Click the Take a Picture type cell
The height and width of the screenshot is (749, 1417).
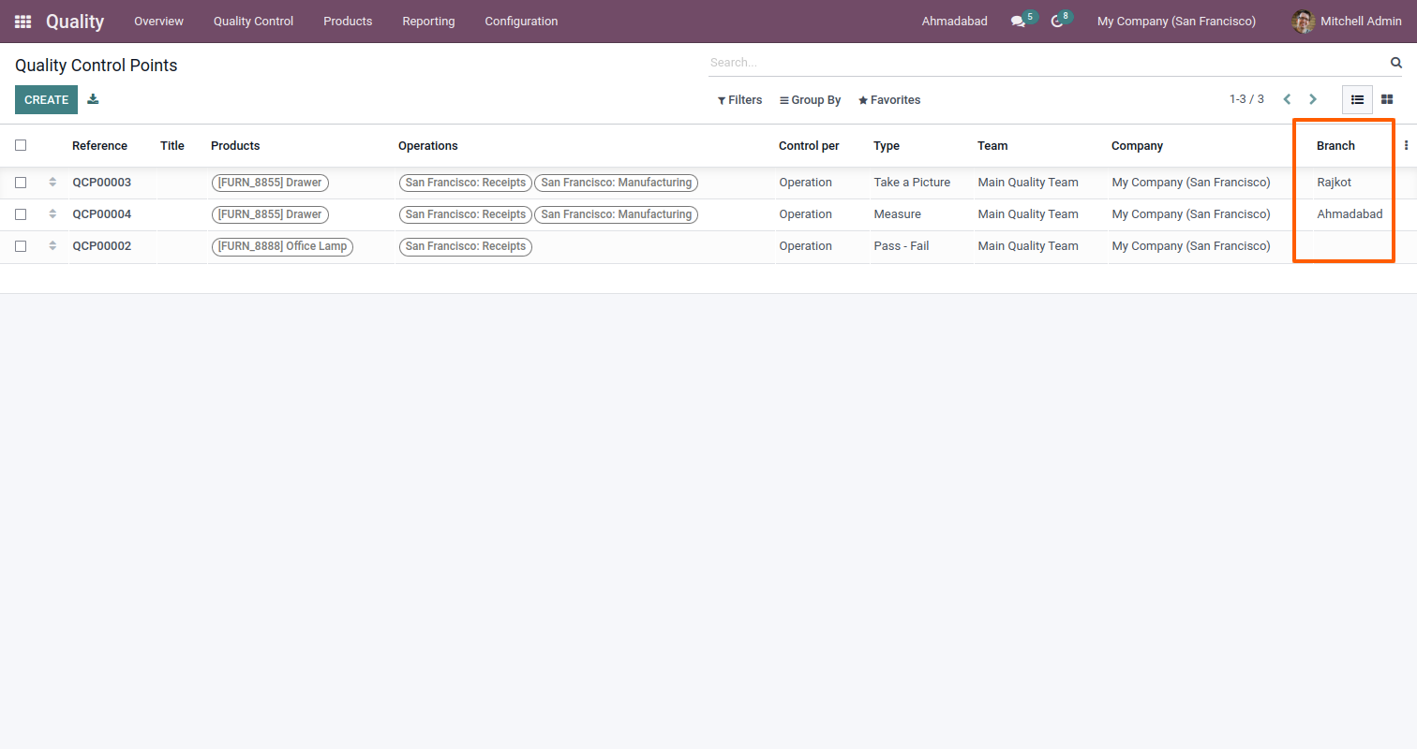912,183
